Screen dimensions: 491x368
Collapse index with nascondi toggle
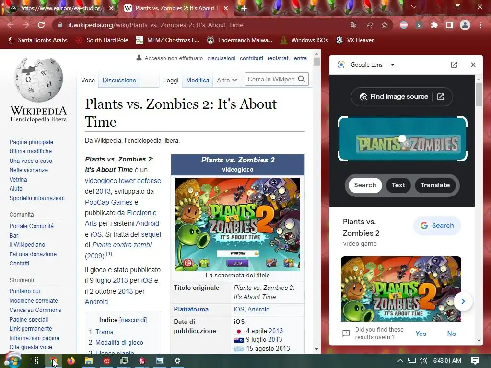click(133, 320)
